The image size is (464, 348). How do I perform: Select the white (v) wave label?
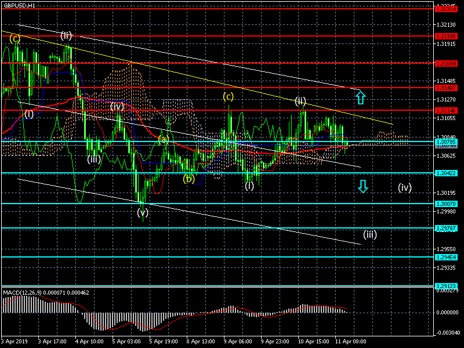143,213
